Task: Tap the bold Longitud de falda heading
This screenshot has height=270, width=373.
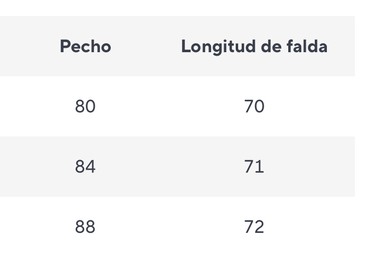Action: pos(254,47)
